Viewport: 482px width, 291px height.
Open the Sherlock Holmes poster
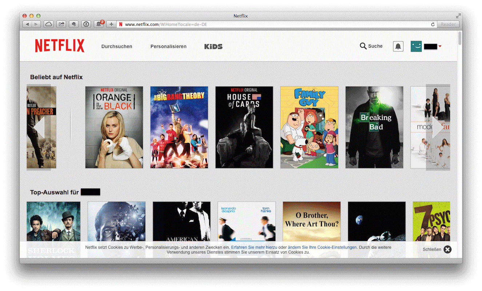[53, 221]
